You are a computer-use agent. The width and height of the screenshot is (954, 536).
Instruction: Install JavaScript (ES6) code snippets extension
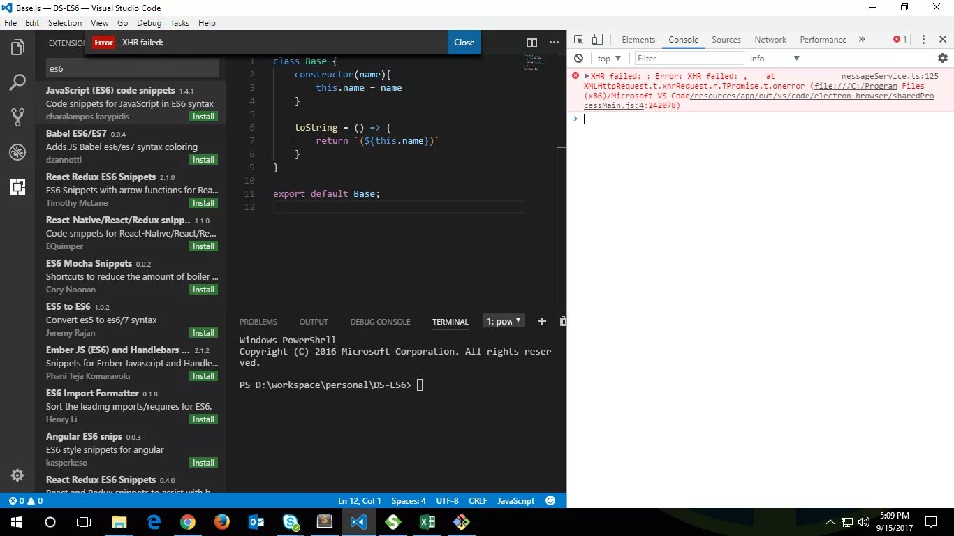tap(204, 117)
